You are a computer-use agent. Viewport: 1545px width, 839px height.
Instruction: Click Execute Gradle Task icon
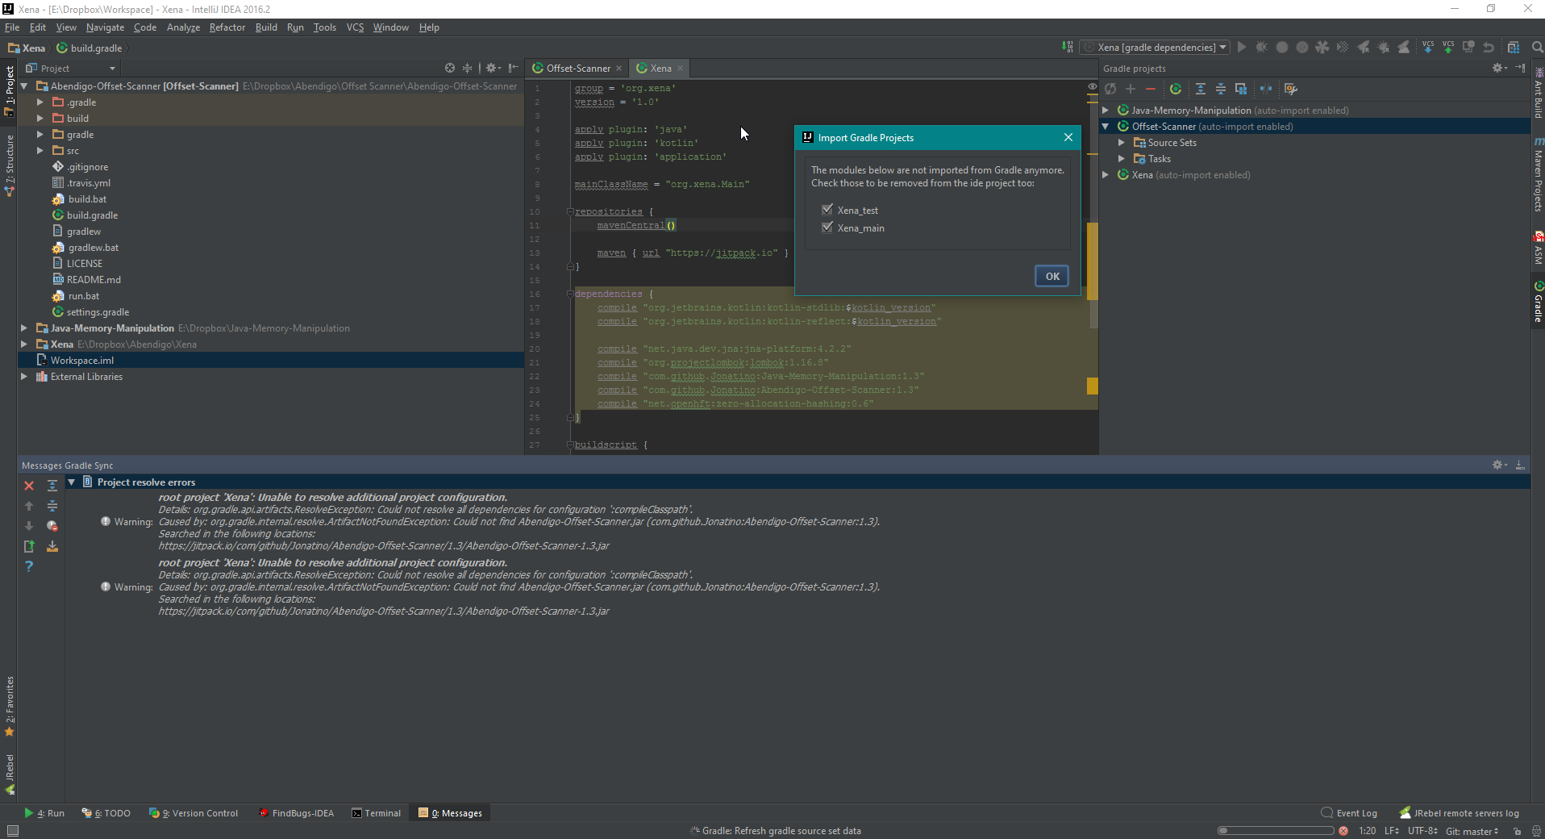coord(1176,90)
